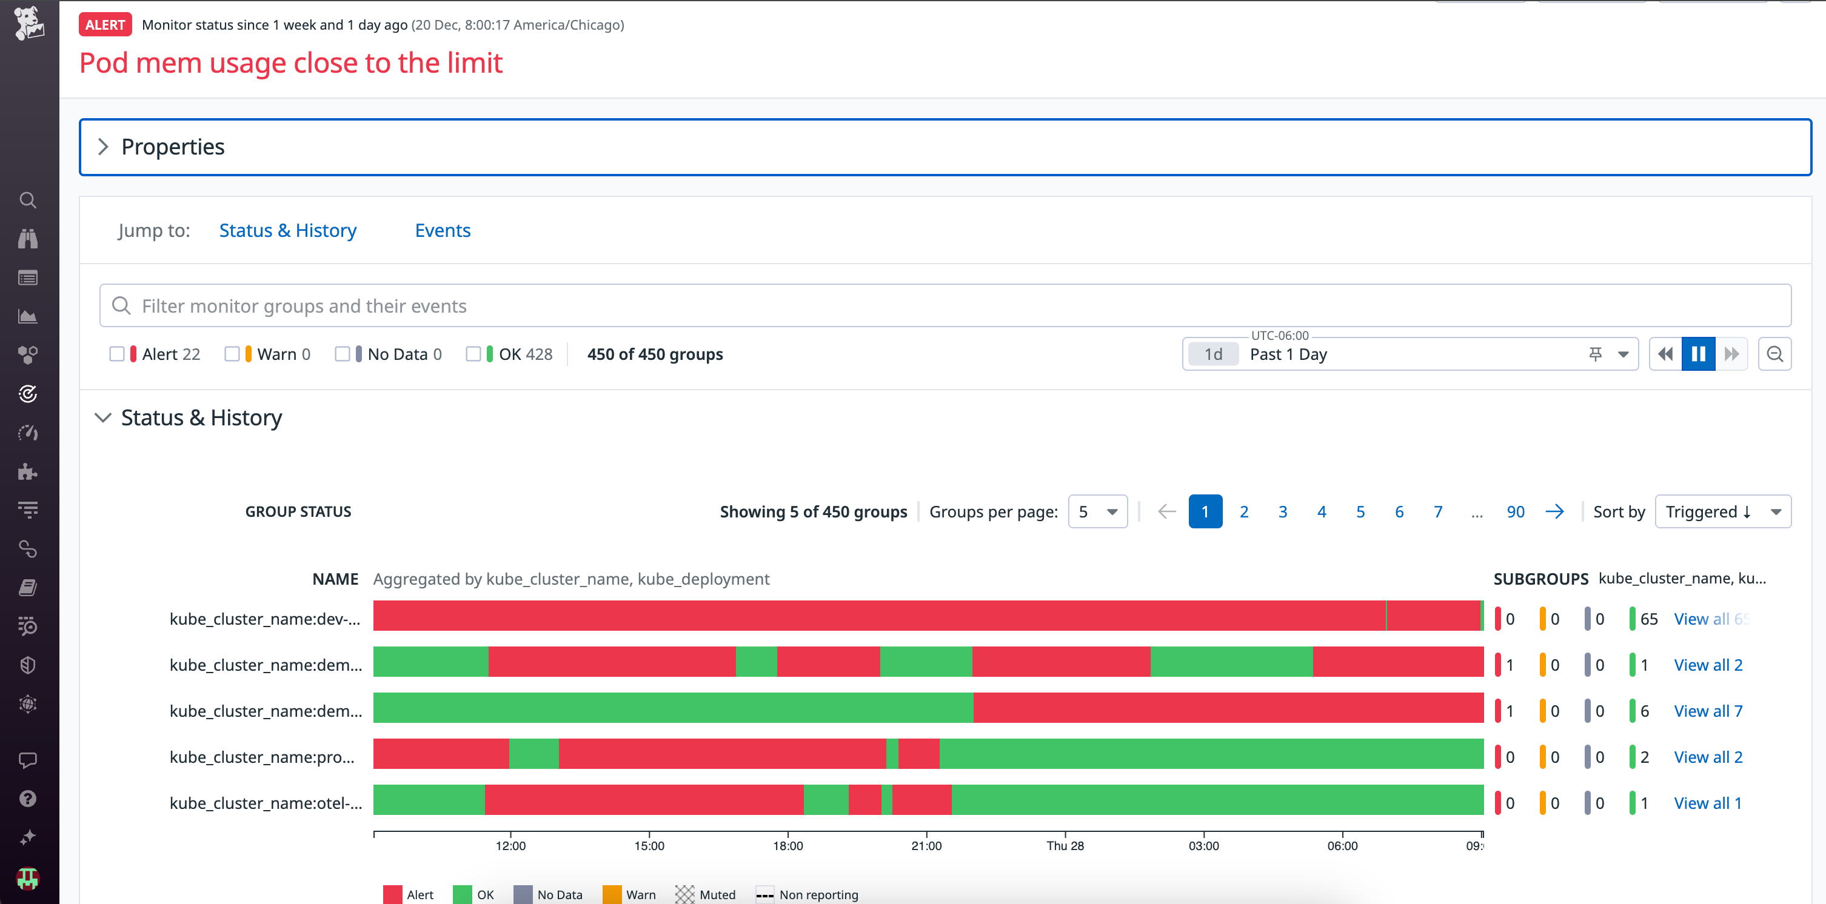Check the Alert 22 filter checkbox
The image size is (1826, 904).
(x=118, y=353)
